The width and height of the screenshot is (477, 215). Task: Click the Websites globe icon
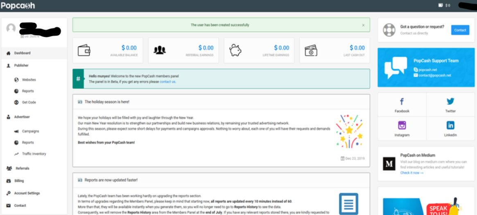tap(16, 80)
